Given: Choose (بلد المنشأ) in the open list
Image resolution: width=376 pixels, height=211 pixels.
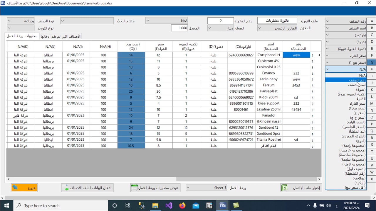Looking at the screenshot, I should point(346,132).
